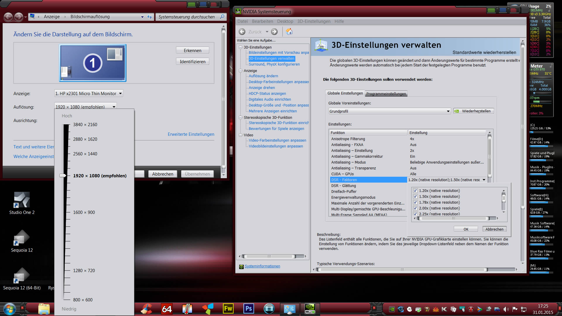Open Photoshop from the taskbar
This screenshot has width=562, height=316.
point(249,308)
